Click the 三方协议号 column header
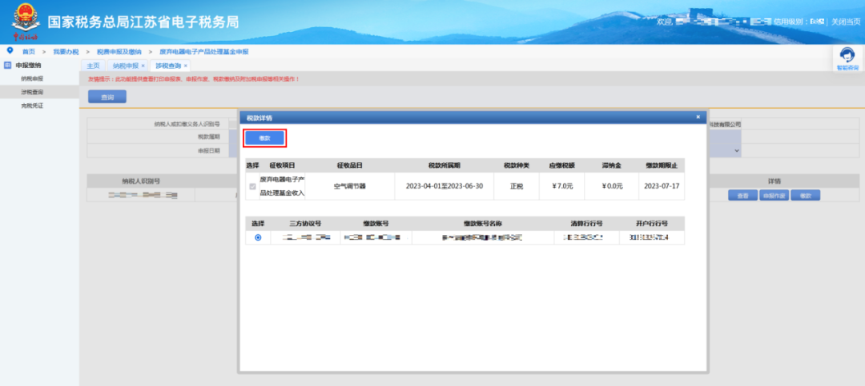The image size is (865, 386). point(305,224)
